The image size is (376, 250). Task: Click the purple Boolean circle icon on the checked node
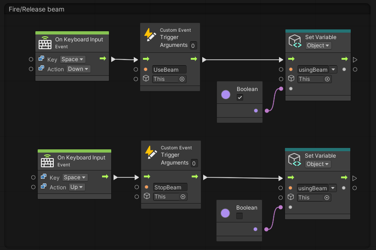point(226,95)
